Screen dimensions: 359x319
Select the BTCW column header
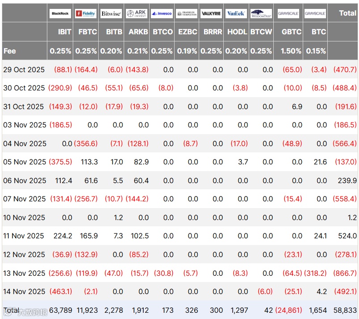pyautogui.click(x=261, y=32)
